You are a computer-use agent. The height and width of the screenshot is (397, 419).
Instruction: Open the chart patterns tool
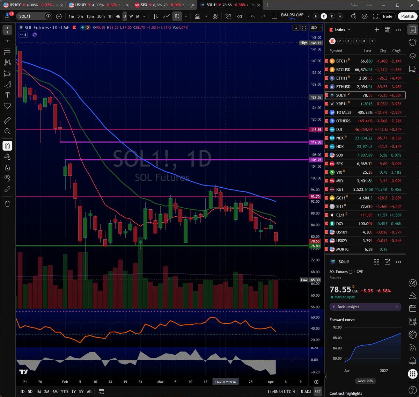(7, 63)
